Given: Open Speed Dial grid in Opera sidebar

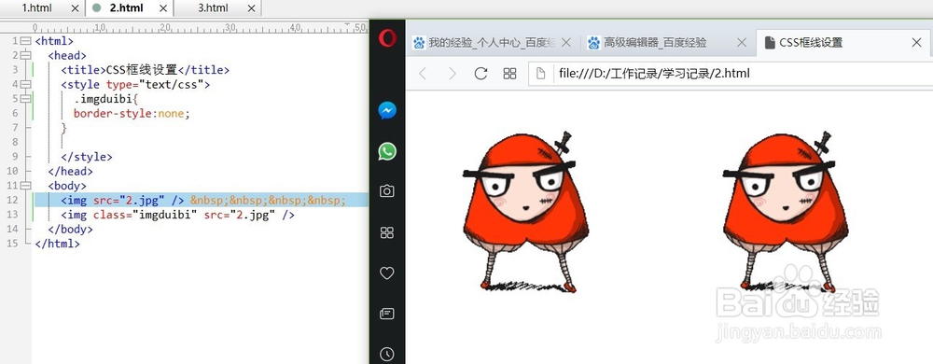Looking at the screenshot, I should pyautogui.click(x=387, y=232).
